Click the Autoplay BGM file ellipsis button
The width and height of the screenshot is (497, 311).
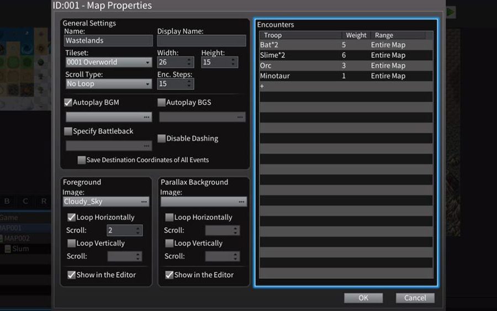pyautogui.click(x=146, y=117)
